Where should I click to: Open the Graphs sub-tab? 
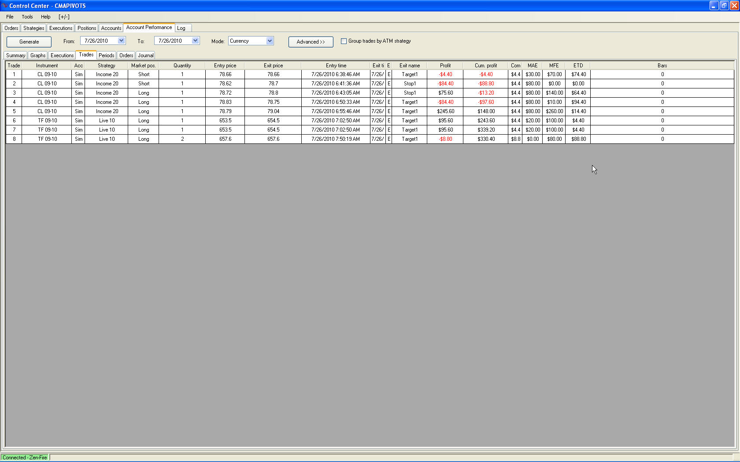38,55
